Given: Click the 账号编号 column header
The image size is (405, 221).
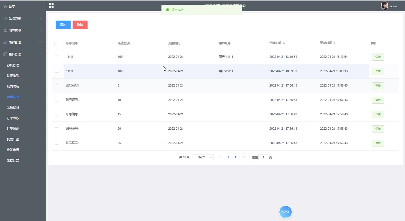Looking at the screenshot, I should 72,43.
